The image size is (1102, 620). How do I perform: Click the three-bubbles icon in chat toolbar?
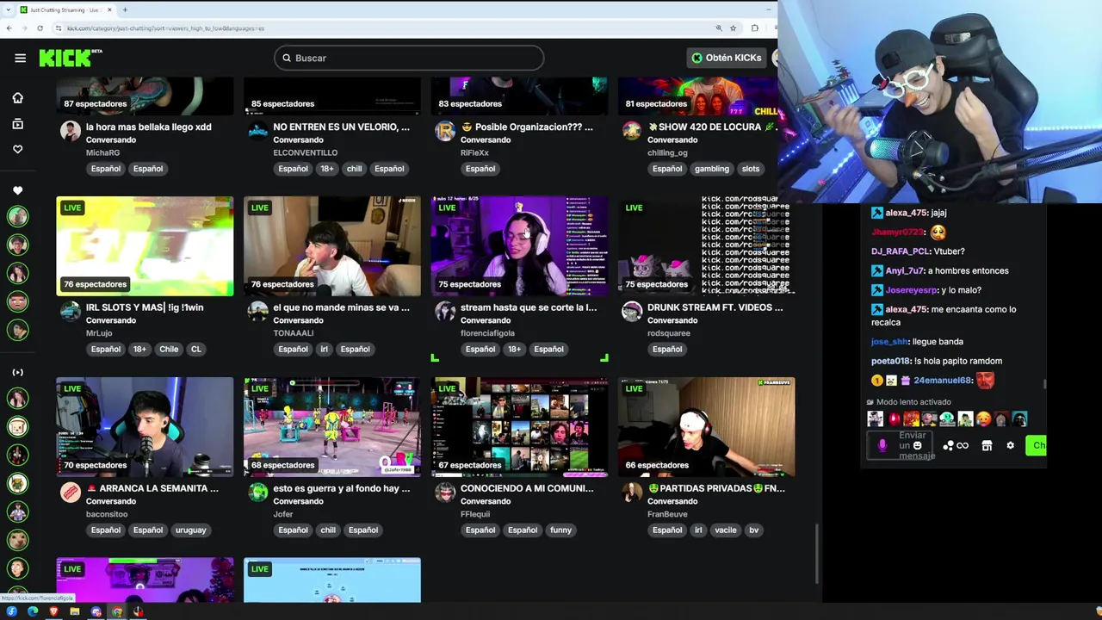point(948,445)
